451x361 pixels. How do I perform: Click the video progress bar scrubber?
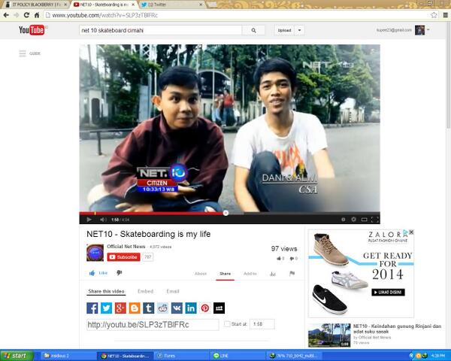click(x=225, y=213)
